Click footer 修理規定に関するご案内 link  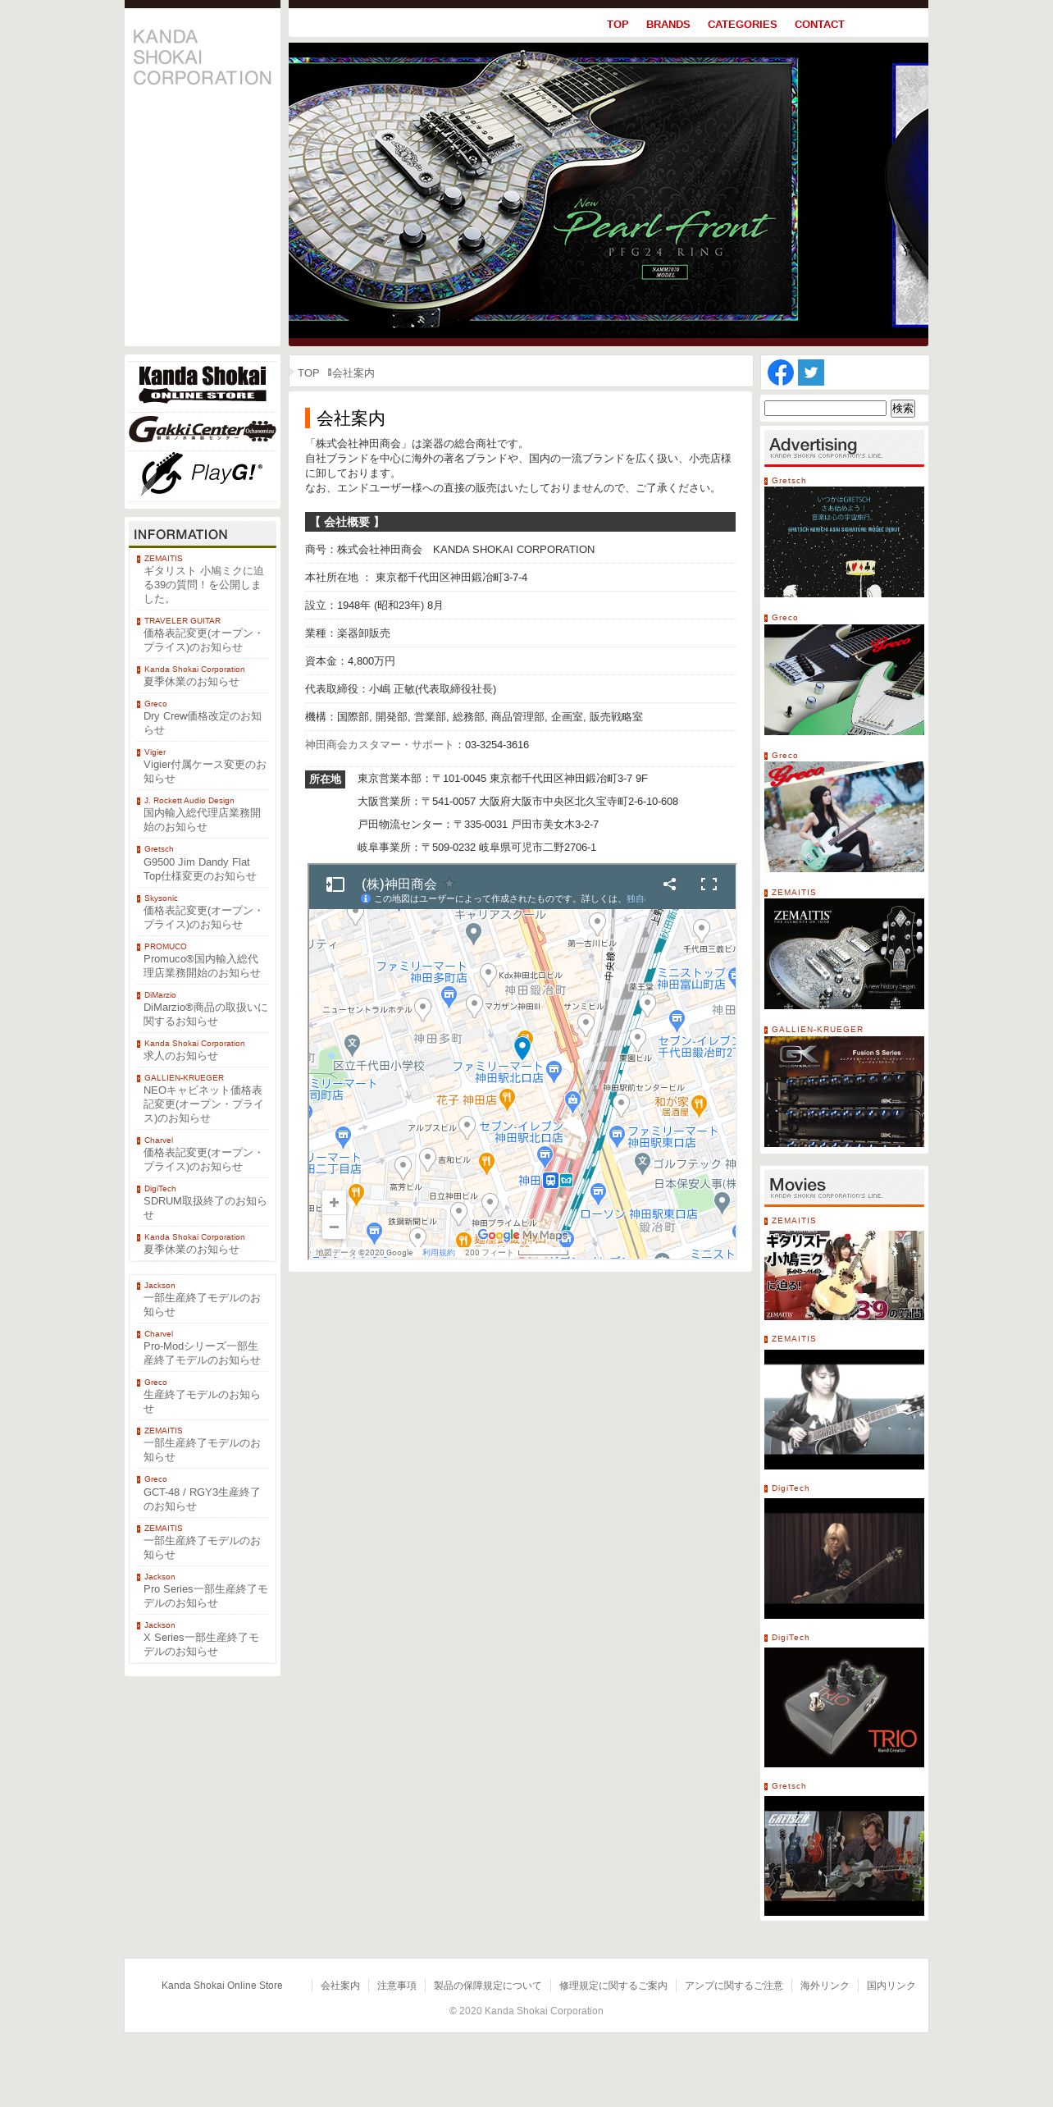click(x=613, y=1986)
